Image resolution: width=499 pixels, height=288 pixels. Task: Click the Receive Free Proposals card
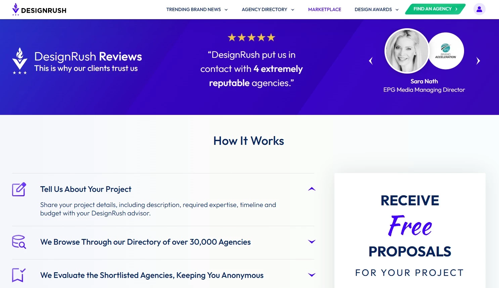(x=410, y=231)
